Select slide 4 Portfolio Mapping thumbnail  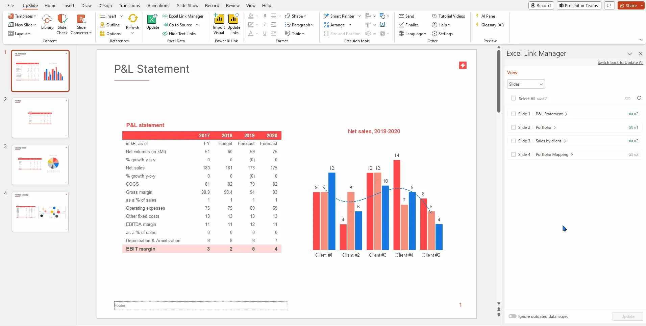click(40, 212)
